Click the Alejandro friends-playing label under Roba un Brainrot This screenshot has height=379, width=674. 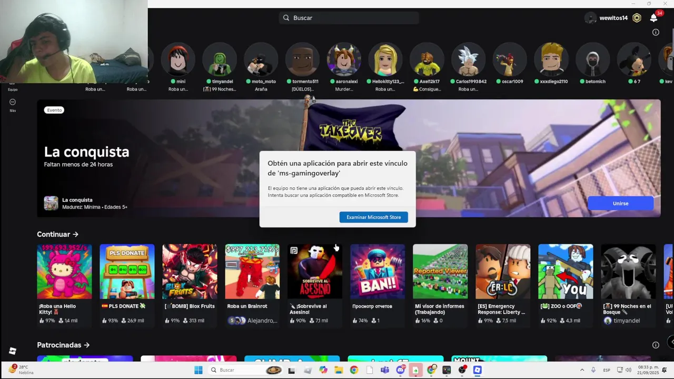coord(253,321)
